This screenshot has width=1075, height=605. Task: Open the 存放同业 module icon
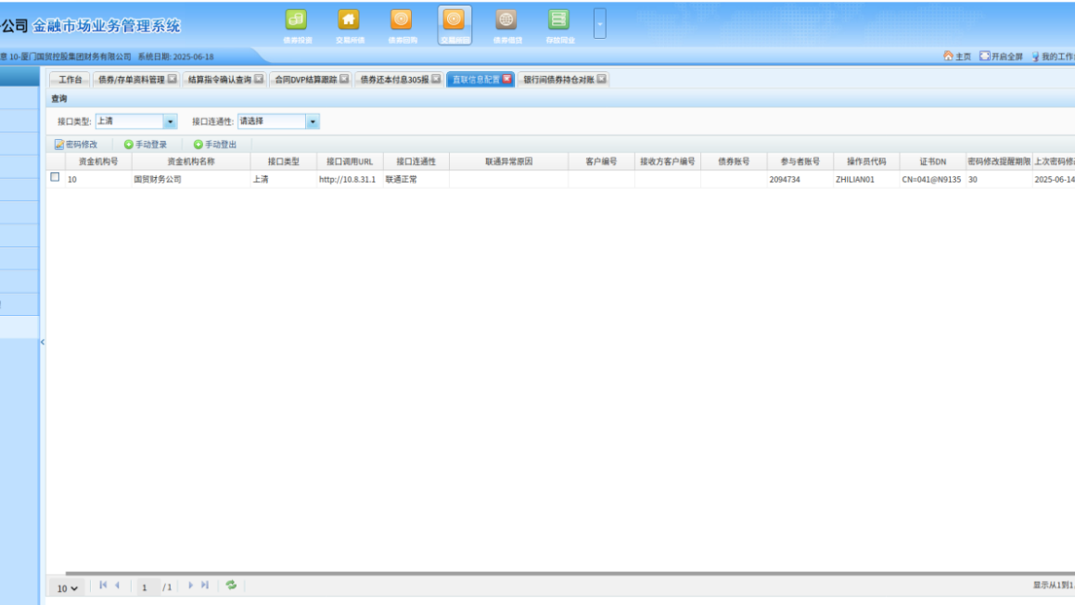pyautogui.click(x=558, y=20)
